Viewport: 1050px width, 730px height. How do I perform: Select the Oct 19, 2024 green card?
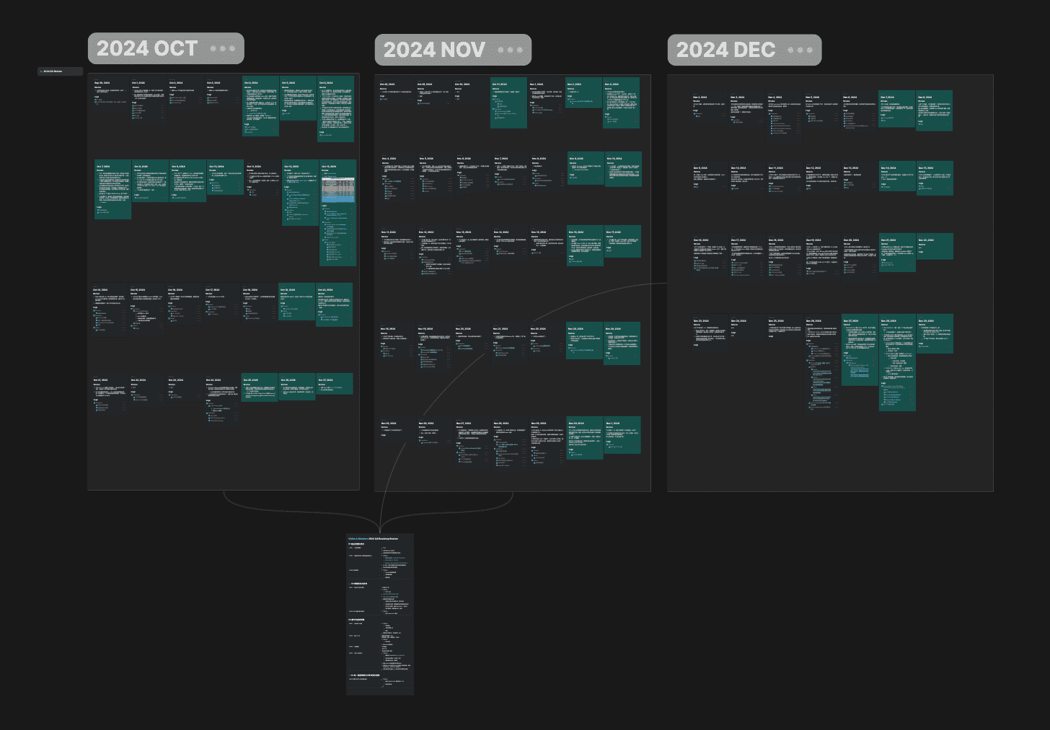point(297,302)
